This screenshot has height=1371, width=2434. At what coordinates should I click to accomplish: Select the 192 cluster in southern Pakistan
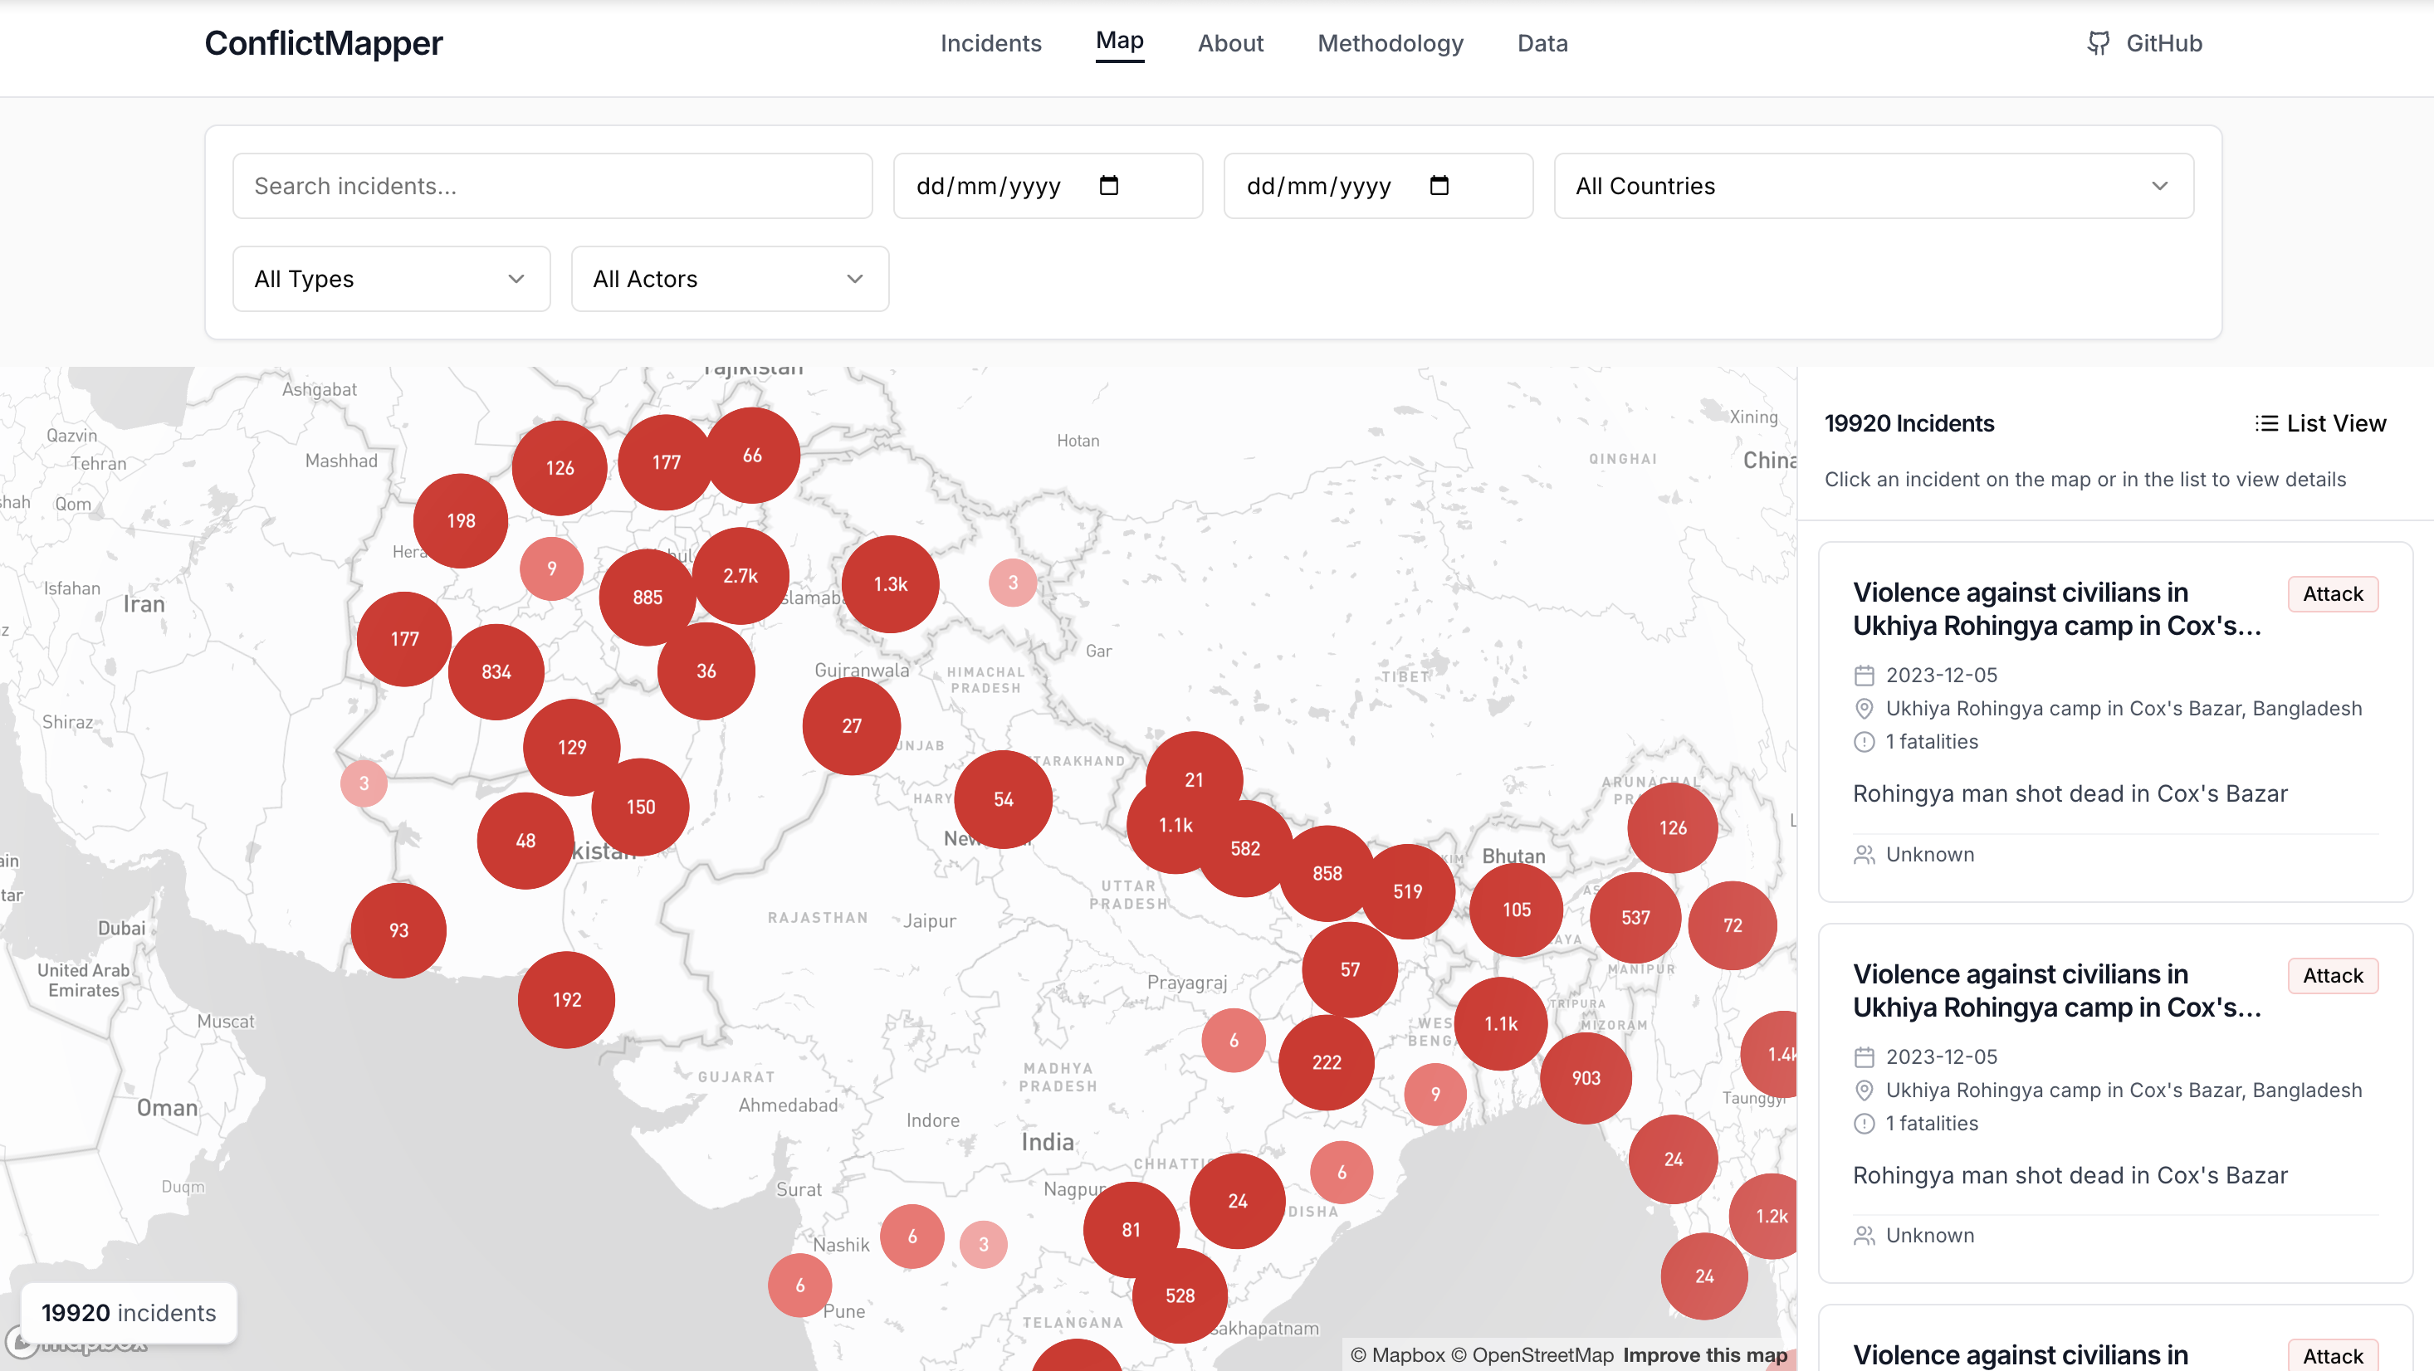coord(566,1000)
